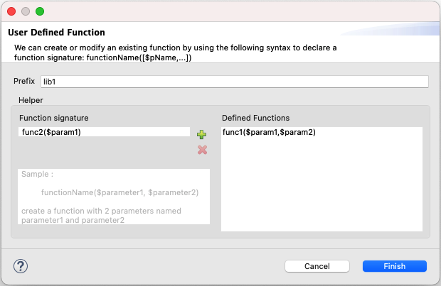
Task: Click the "Helper" group label
Action: tap(31, 99)
